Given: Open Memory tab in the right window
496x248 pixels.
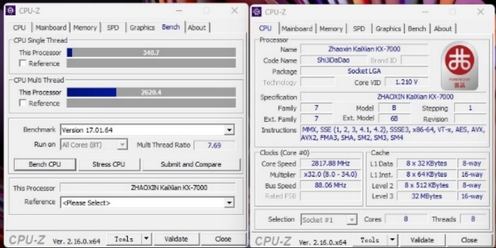Looking at the screenshot, I should 331,29.
